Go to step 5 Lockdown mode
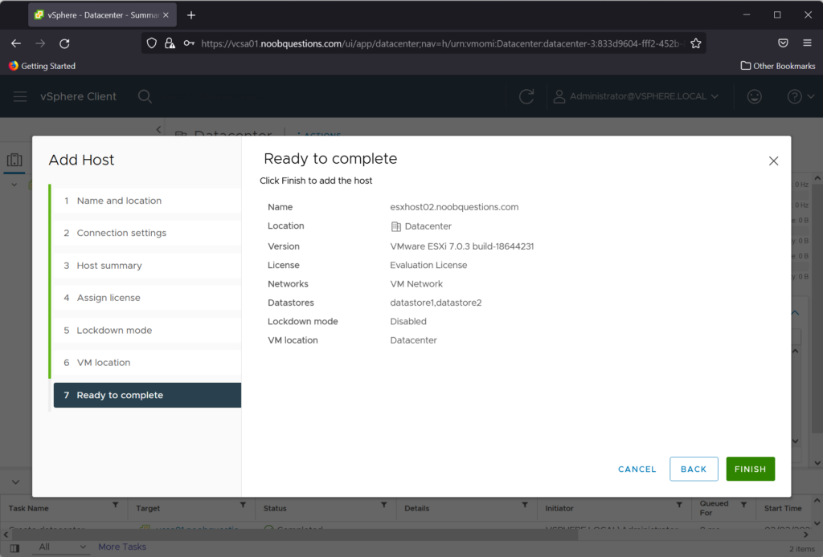The width and height of the screenshot is (823, 557). (148, 331)
